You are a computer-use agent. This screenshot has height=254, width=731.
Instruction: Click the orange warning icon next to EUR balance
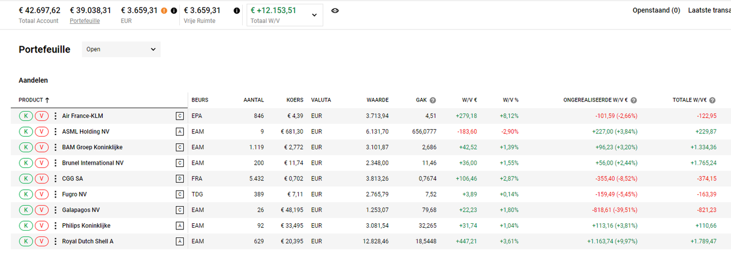point(164,11)
